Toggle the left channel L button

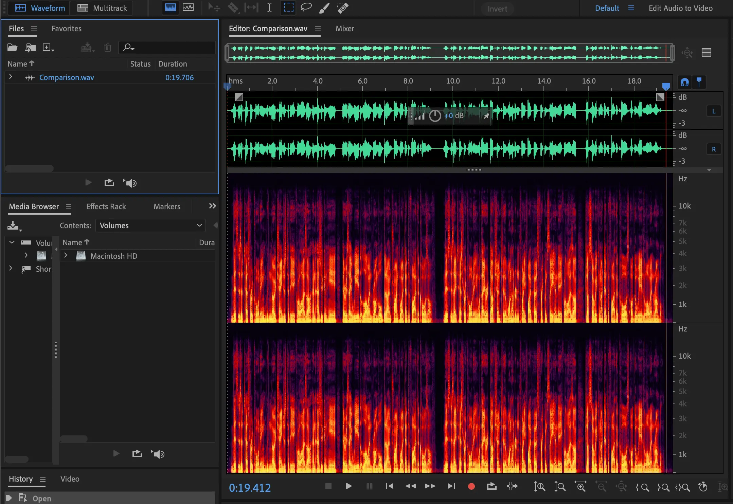714,111
